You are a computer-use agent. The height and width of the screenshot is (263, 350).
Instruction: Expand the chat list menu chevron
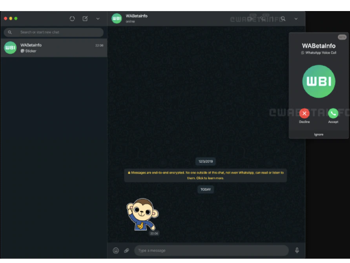(x=98, y=19)
